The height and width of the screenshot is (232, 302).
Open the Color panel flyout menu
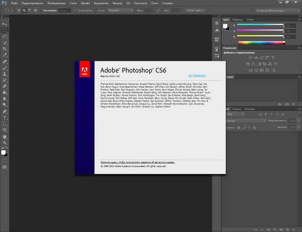299,19
